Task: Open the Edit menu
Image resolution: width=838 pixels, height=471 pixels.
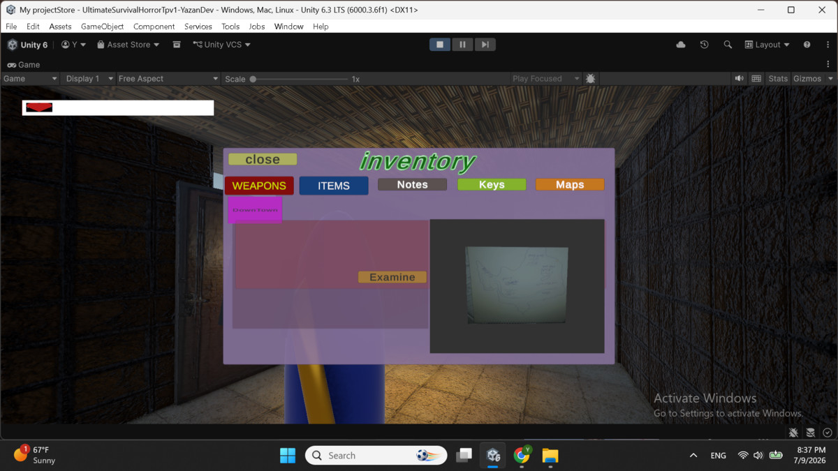Action: click(33, 27)
